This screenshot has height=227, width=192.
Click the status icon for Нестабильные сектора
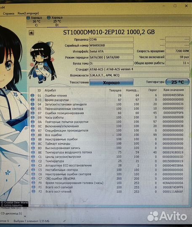[33, 170]
